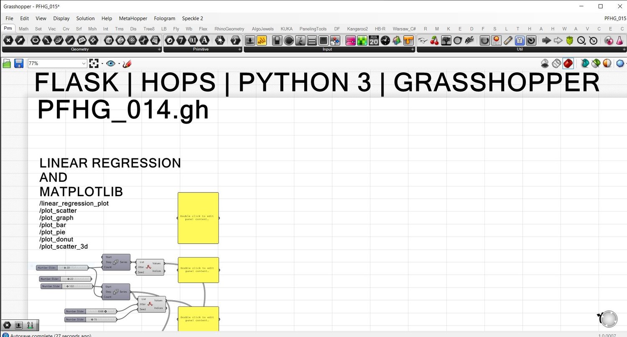The image size is (627, 337).
Task: Expand the Primitive panel with plus arrow
Action: click(240, 49)
